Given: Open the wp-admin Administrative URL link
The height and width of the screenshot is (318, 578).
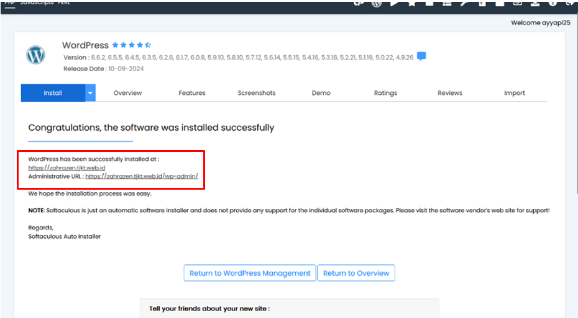Looking at the screenshot, I should pos(142,176).
